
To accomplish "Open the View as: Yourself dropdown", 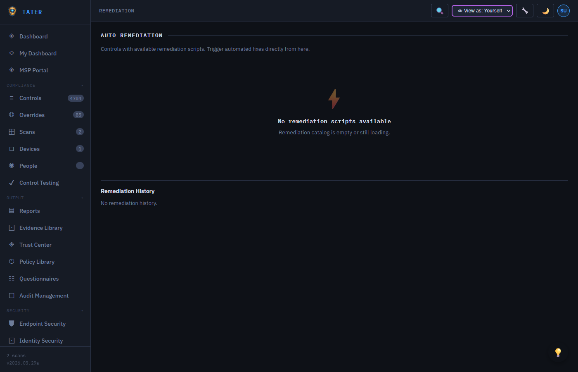I will coord(482,11).
